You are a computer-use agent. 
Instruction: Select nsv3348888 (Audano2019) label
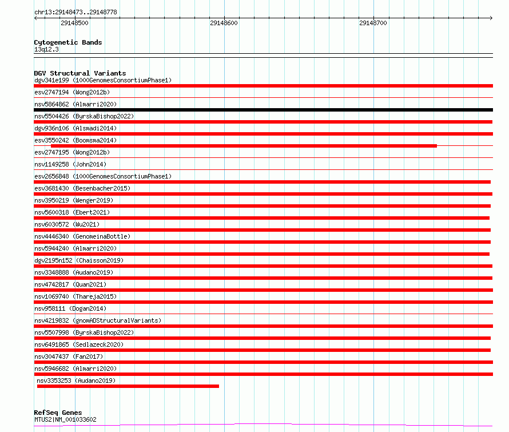74,272
